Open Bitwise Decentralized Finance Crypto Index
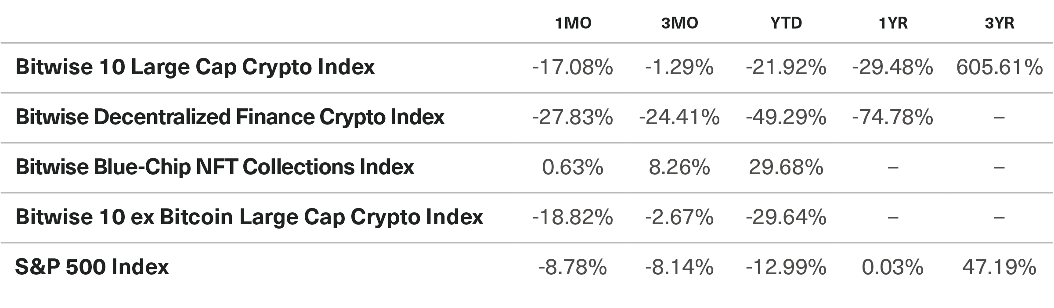Image resolution: width=1054 pixels, height=308 pixels. point(230,117)
